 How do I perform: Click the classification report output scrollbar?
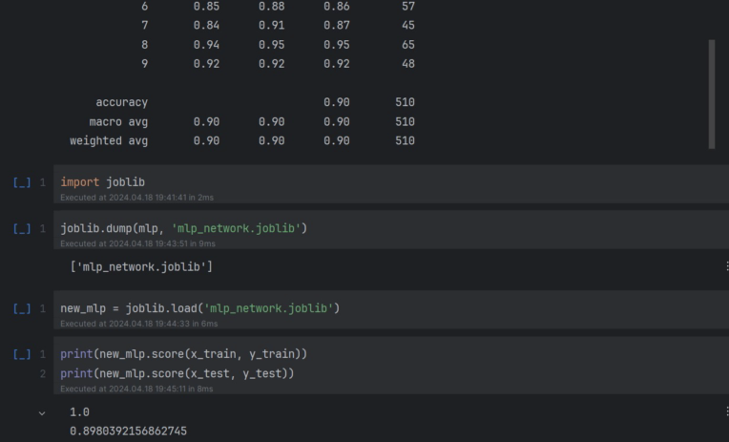(711, 94)
